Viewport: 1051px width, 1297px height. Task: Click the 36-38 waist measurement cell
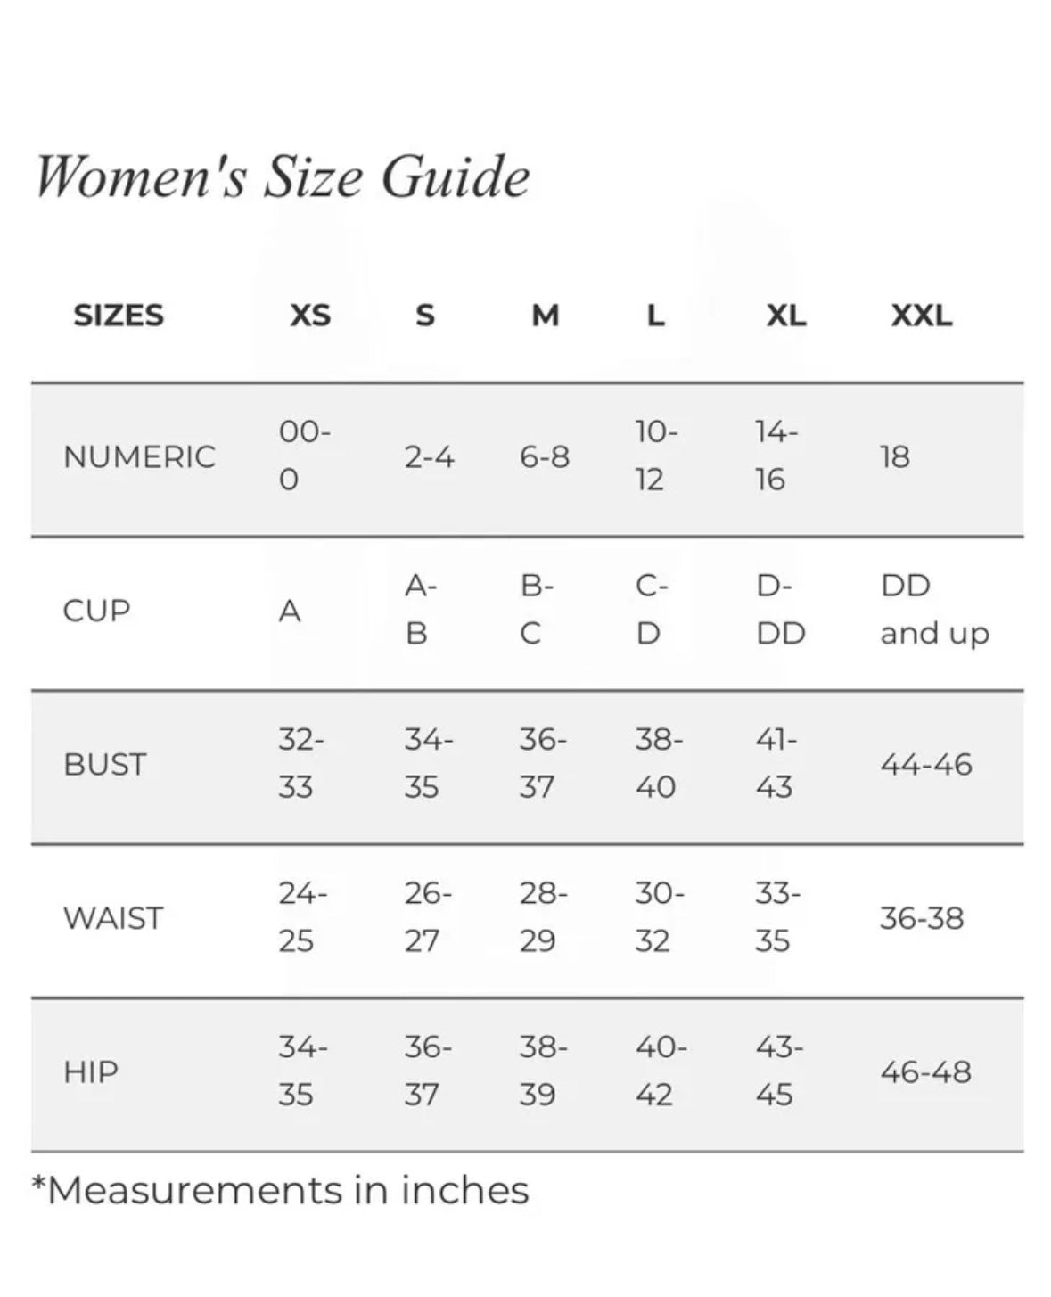pos(922,917)
